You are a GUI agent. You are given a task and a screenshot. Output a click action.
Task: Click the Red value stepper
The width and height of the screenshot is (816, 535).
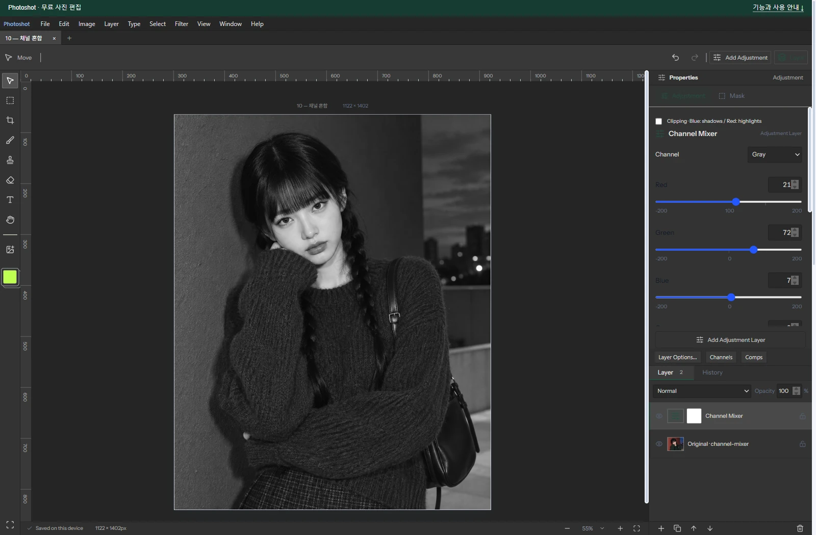click(x=795, y=184)
